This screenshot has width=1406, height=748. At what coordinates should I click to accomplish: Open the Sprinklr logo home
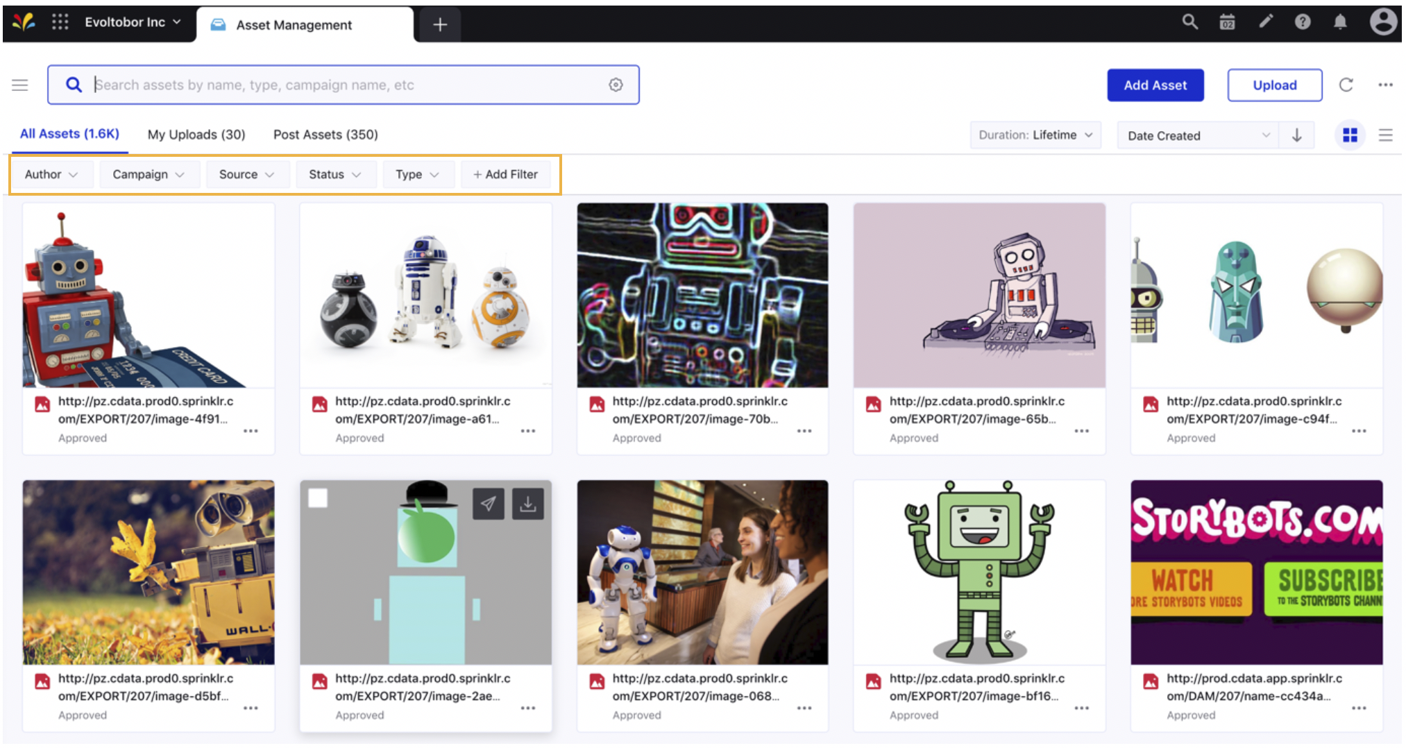click(x=24, y=22)
